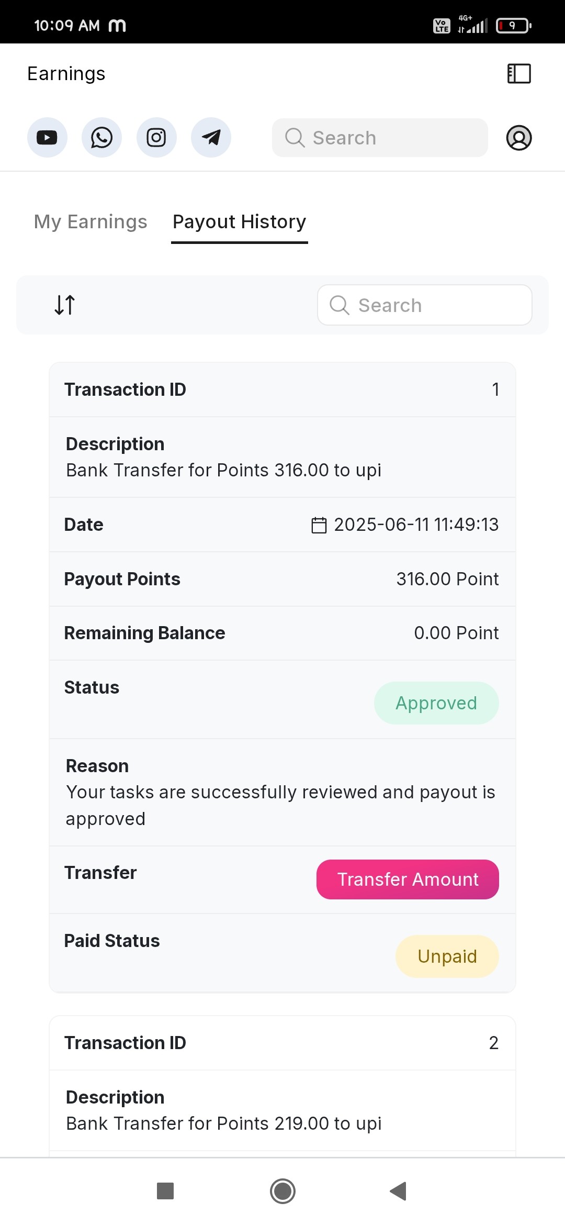The height and width of the screenshot is (1225, 565).
Task: Click the Transfer Amount button
Action: point(408,879)
